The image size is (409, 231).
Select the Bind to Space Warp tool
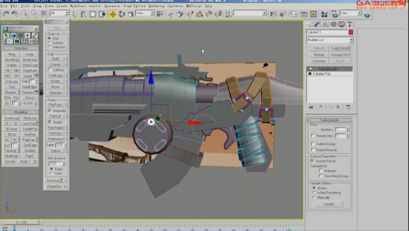click(44, 14)
